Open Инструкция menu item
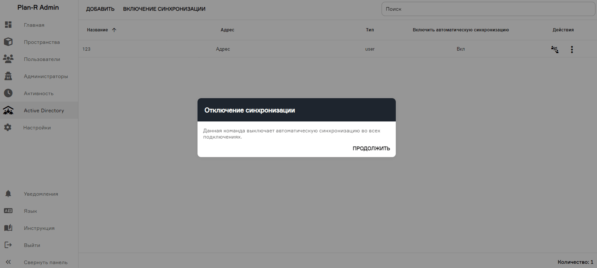The width and height of the screenshot is (597, 268). pos(39,228)
